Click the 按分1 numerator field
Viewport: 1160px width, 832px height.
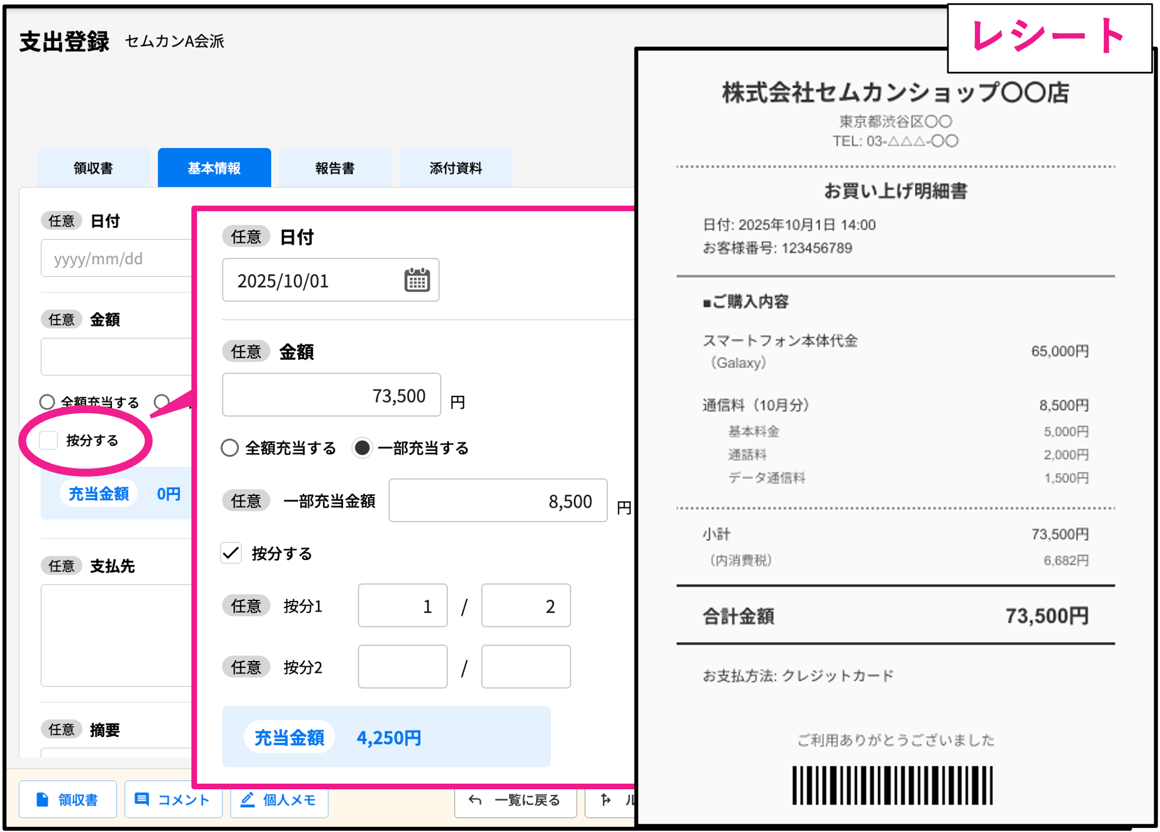click(x=402, y=605)
